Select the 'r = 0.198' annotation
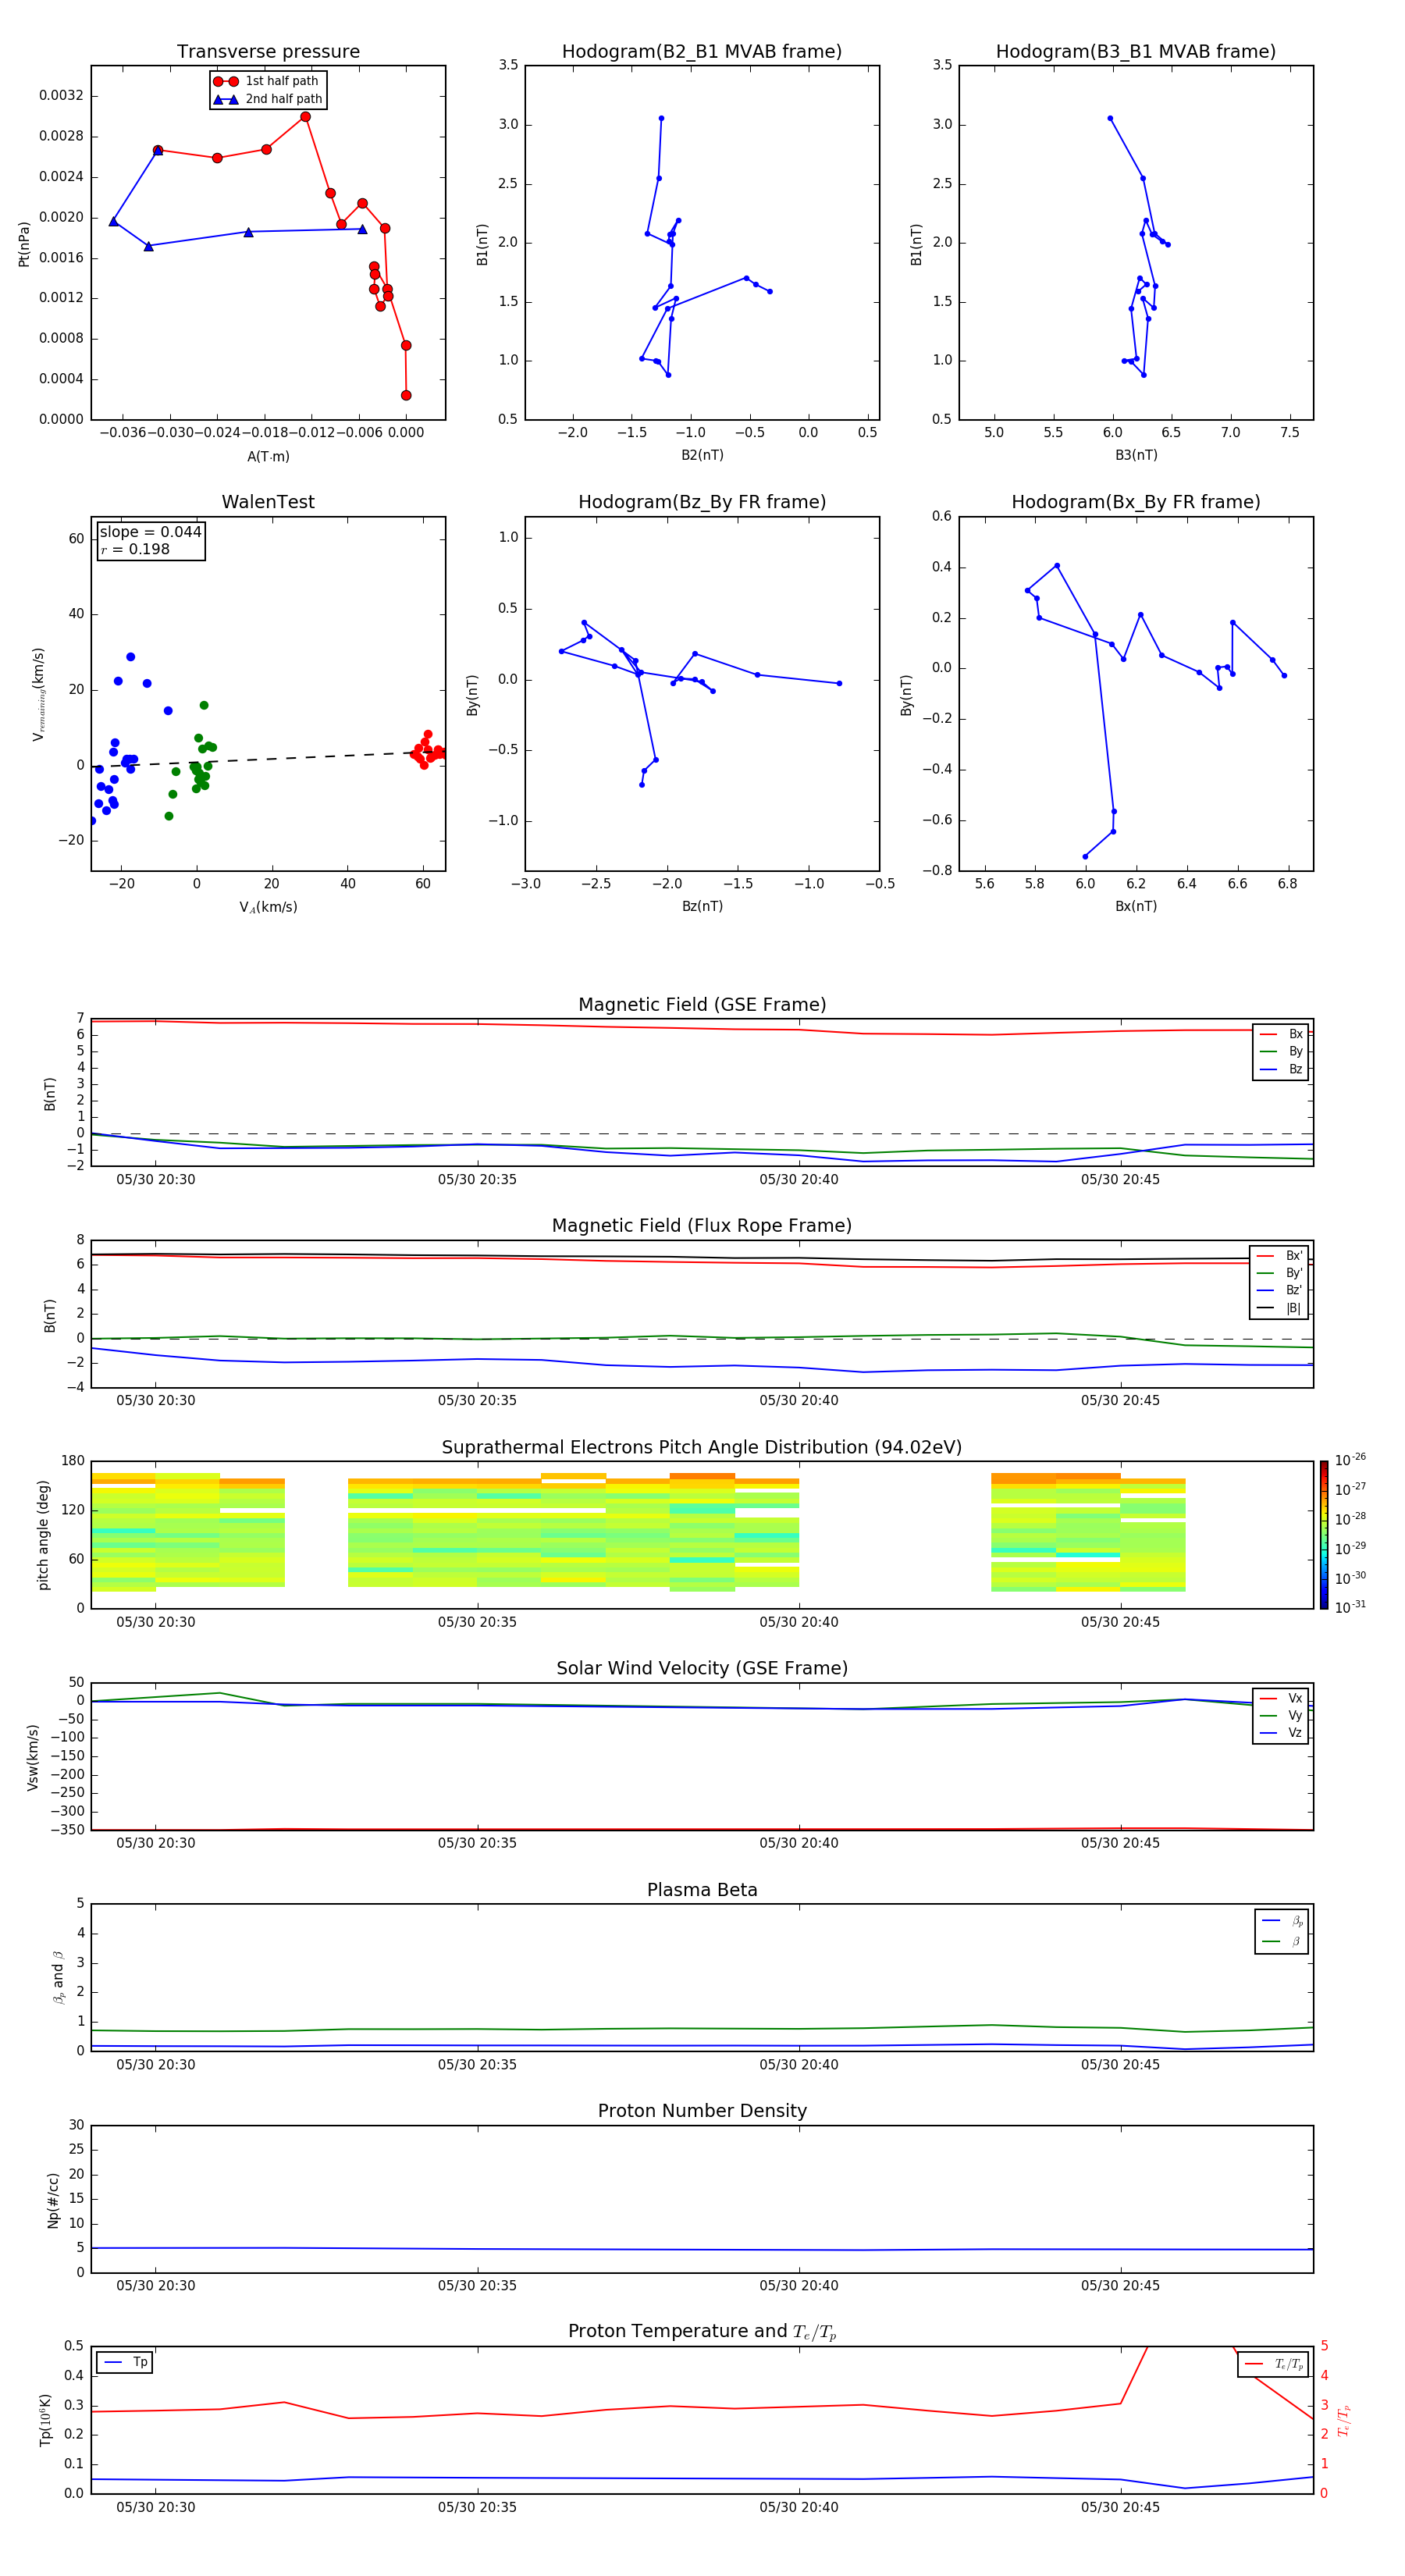This screenshot has height=2576, width=1405. tap(135, 549)
